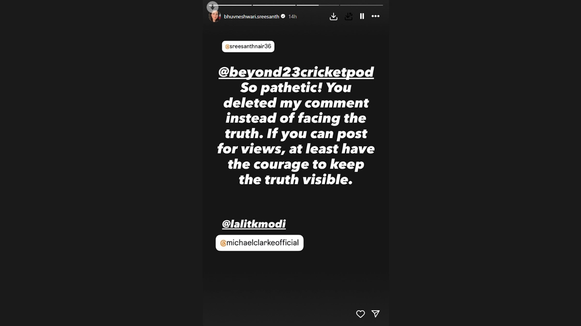Image resolution: width=581 pixels, height=326 pixels.
Task: Tap the @sreesanthnair36 mention sticker
Action: 248,46
